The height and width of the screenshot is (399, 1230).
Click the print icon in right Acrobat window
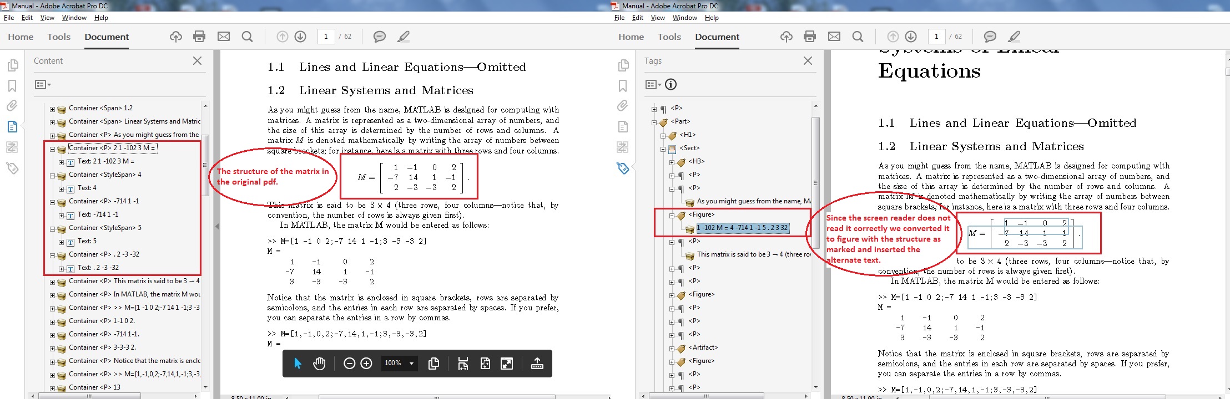coord(810,37)
